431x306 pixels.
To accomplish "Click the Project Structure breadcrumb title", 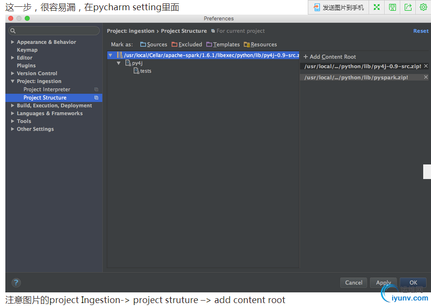I will click(x=184, y=31).
